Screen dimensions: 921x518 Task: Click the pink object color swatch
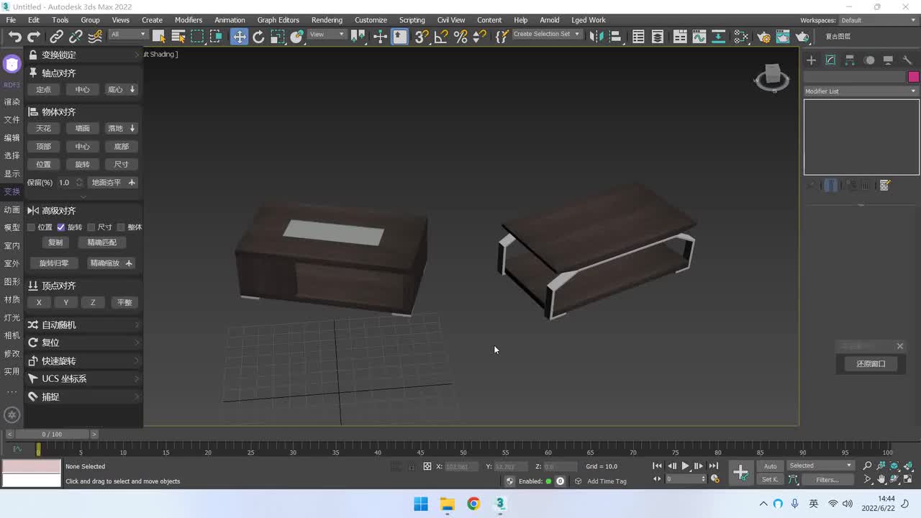913,77
